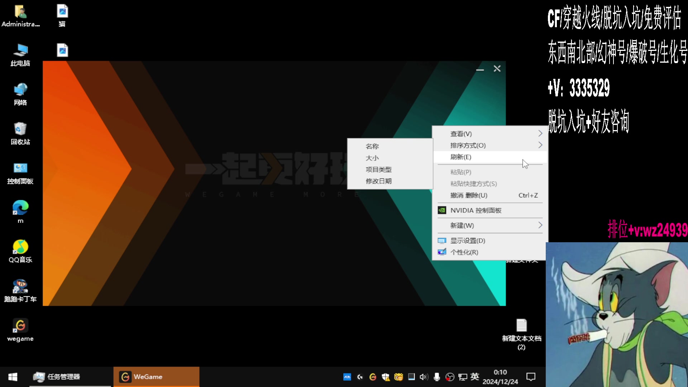Launch the wegame desktop shortcut
688x387 pixels.
click(20, 330)
